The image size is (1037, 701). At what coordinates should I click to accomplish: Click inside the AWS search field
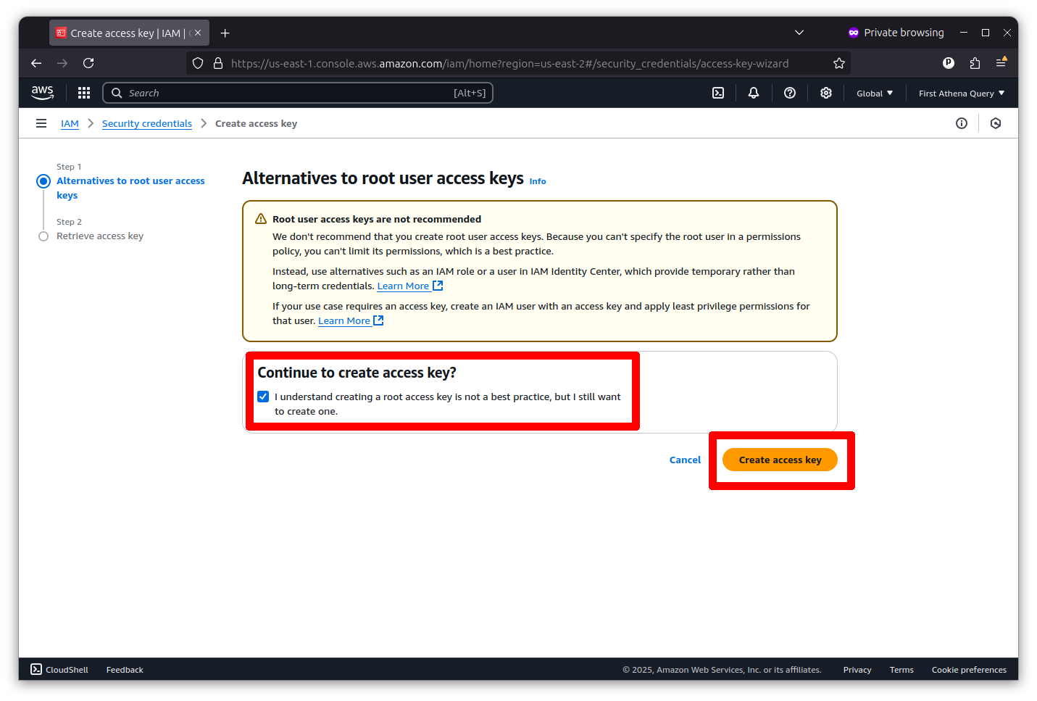pos(290,93)
